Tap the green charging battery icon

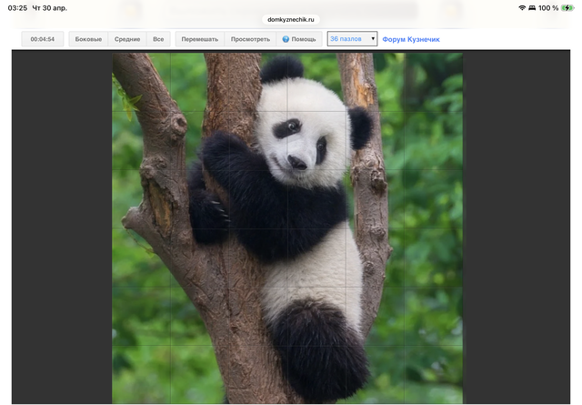click(x=568, y=7)
